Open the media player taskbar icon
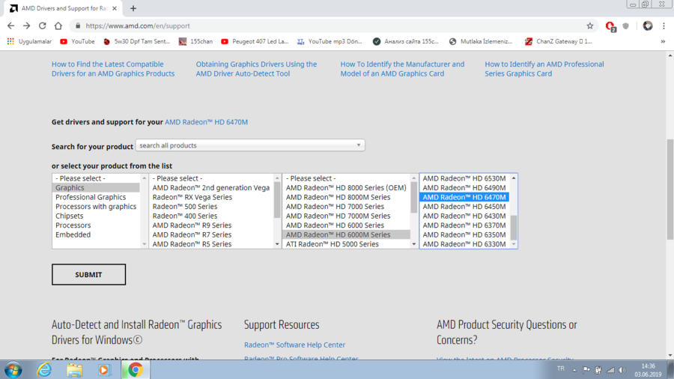Viewport: 674px width, 379px height. (103, 369)
